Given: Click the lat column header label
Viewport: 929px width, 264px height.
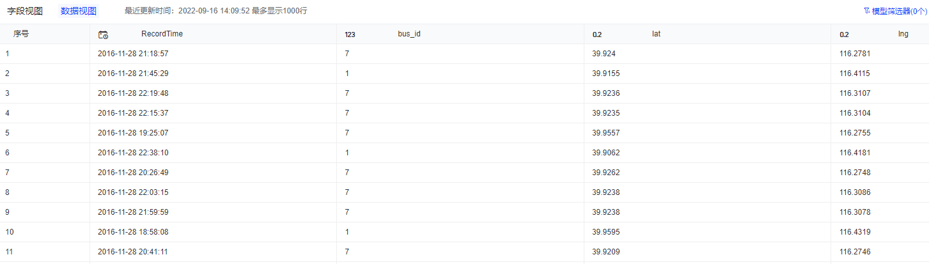Looking at the screenshot, I should tap(656, 34).
